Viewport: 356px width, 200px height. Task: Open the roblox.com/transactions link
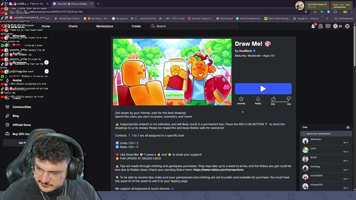pos(218,170)
